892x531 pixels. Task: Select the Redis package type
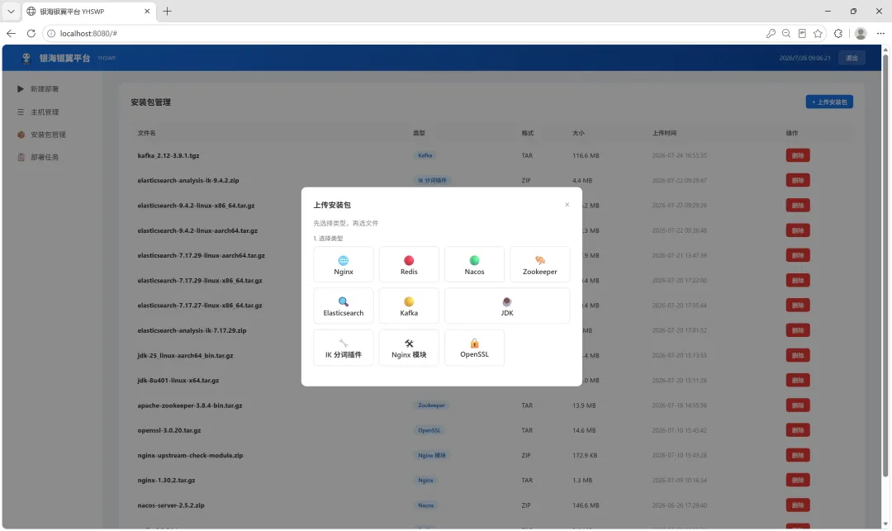(x=409, y=264)
